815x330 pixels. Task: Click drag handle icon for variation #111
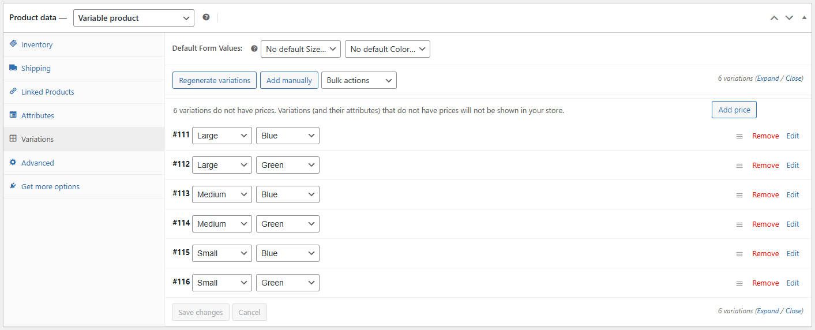pyautogui.click(x=739, y=136)
